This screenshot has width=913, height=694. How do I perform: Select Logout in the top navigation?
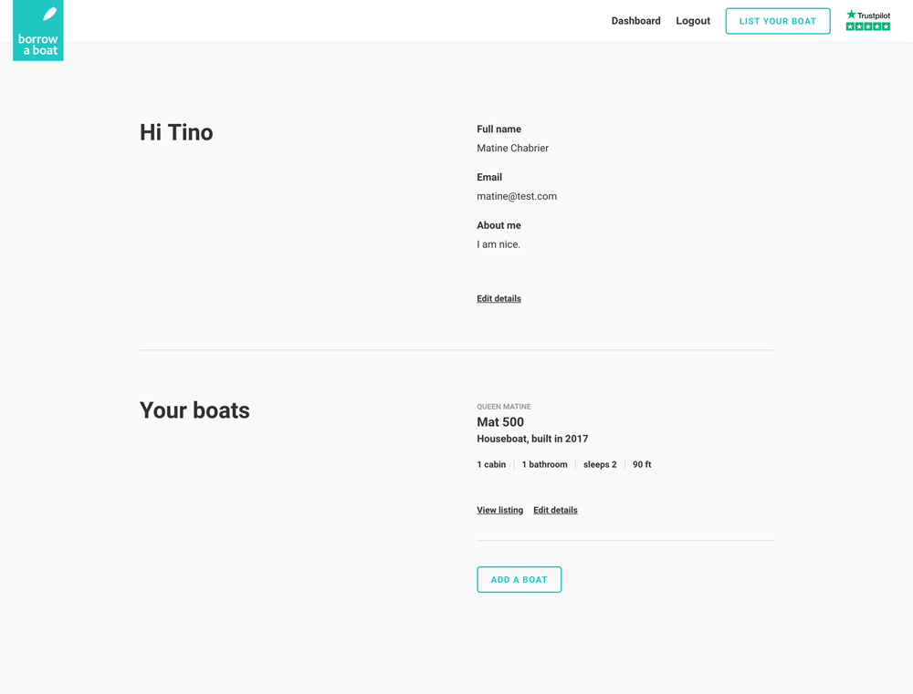tap(693, 21)
